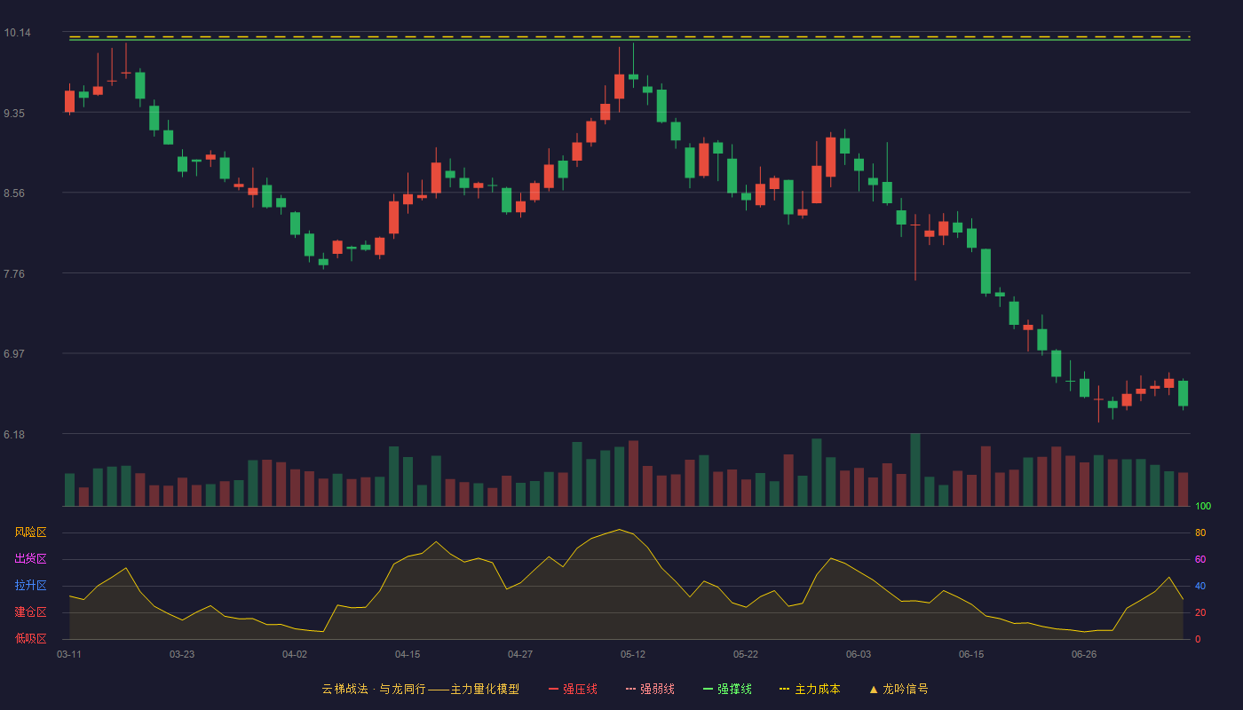Click the pink dashed 强弱线 icon
The height and width of the screenshot is (710, 1243).
[x=630, y=689]
